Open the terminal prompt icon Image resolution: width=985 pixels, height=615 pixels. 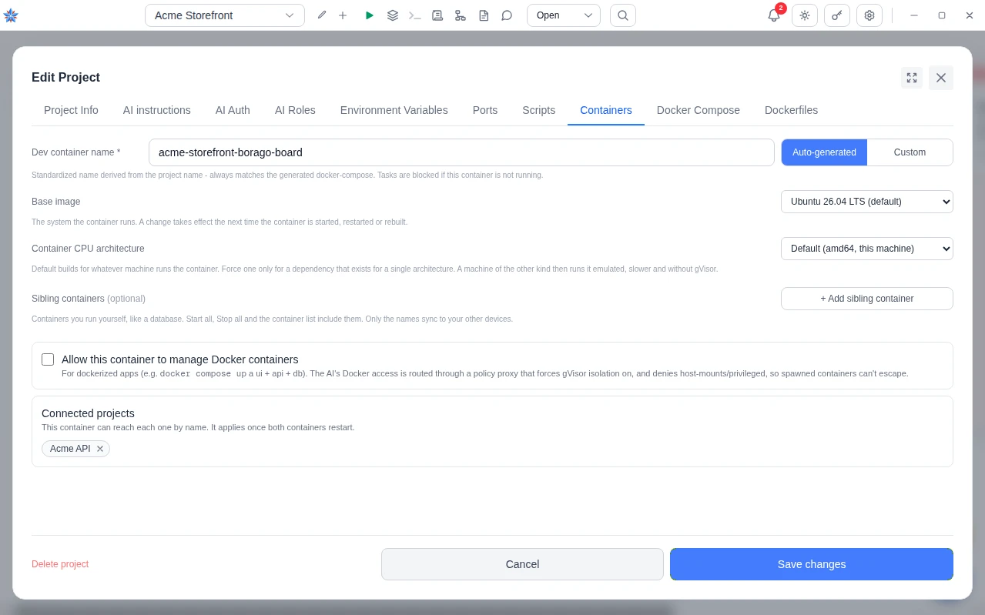[415, 15]
